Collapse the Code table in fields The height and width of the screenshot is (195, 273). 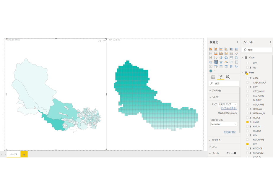242,57
